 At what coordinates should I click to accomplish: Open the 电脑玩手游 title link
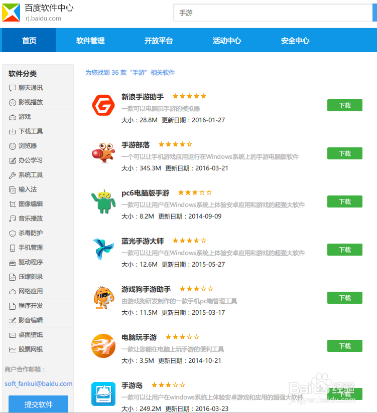pos(139,337)
